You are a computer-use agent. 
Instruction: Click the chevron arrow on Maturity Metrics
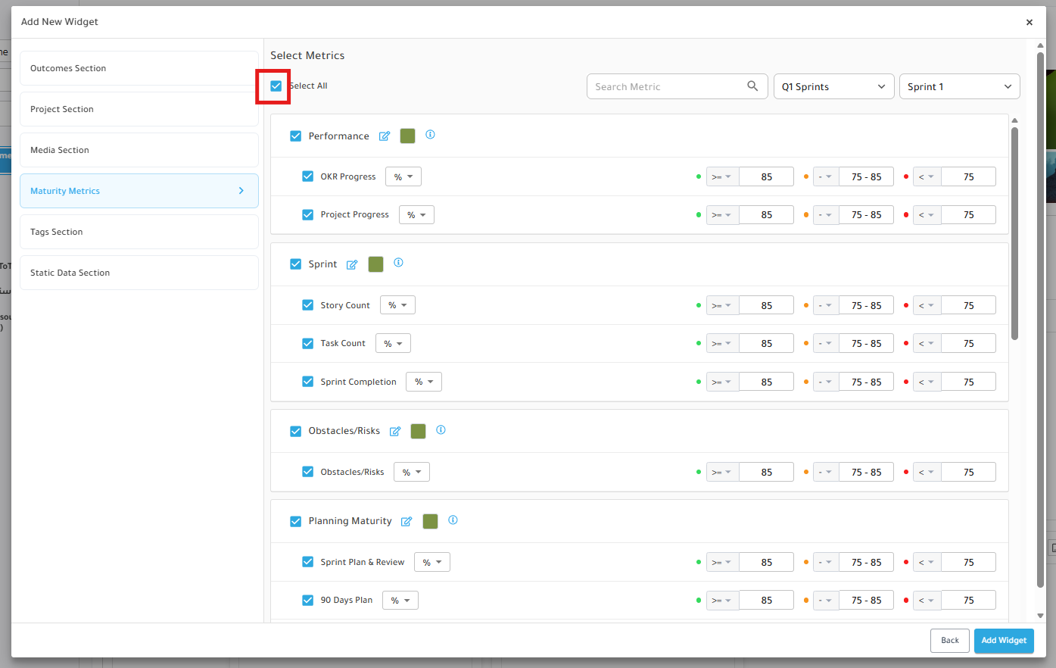[x=241, y=191]
